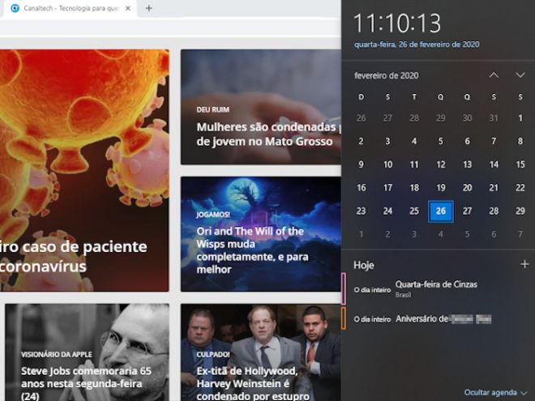Go to next month with down chevron

point(520,75)
